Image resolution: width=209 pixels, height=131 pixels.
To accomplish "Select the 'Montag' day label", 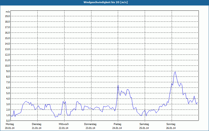I will pos(10,124).
